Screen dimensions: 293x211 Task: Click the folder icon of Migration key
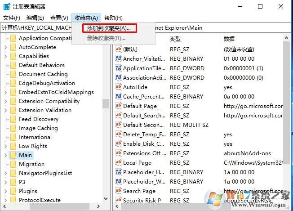(x=13, y=164)
